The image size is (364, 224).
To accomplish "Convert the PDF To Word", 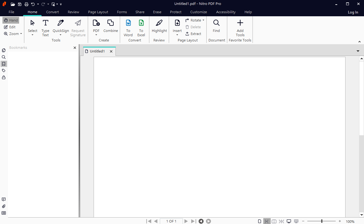I will (x=128, y=28).
